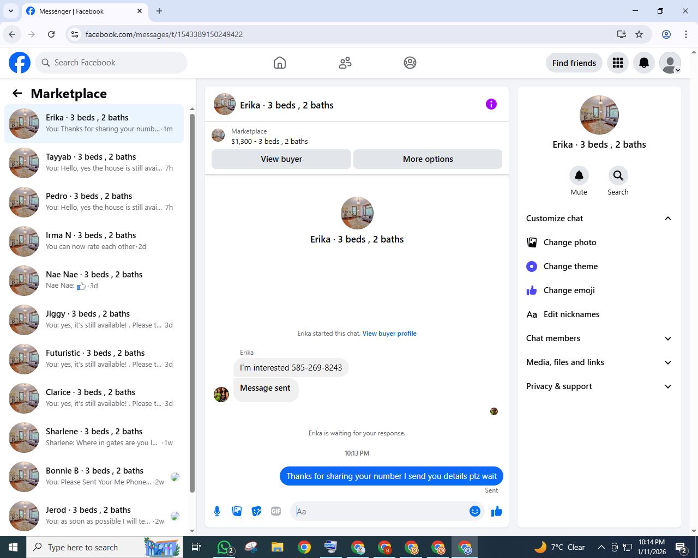
Task: Attach a file with the image icon
Action: 237,511
